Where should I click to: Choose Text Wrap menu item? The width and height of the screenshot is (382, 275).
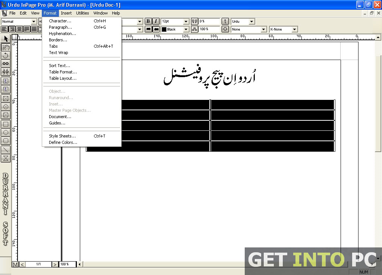tap(82, 53)
